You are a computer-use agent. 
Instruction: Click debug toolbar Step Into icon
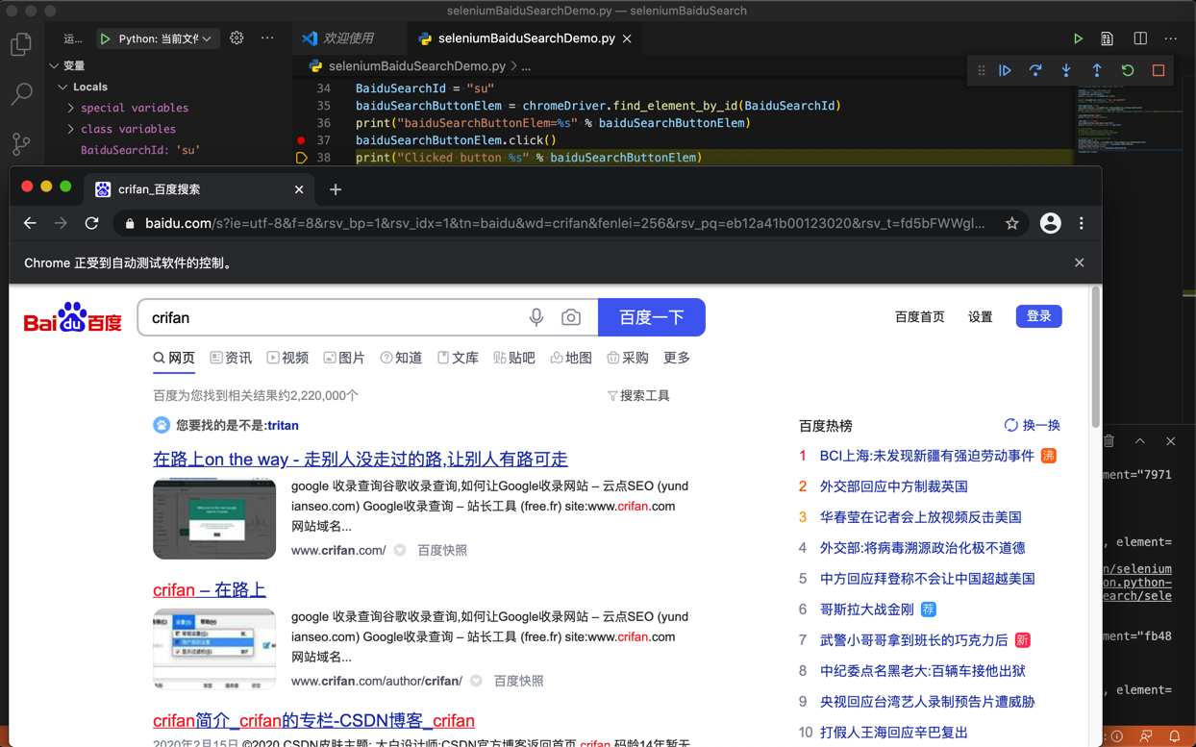[1066, 70]
